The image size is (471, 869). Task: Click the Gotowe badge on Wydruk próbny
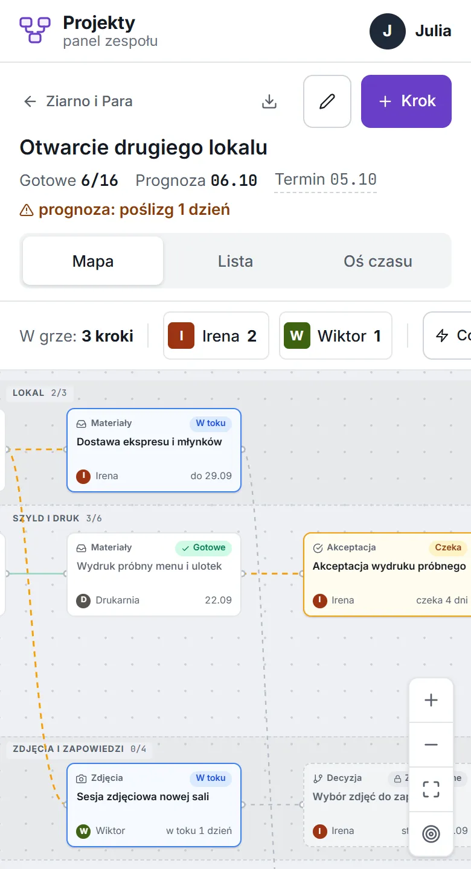203,547
